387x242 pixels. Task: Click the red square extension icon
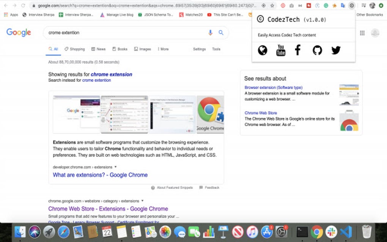click(x=308, y=5)
